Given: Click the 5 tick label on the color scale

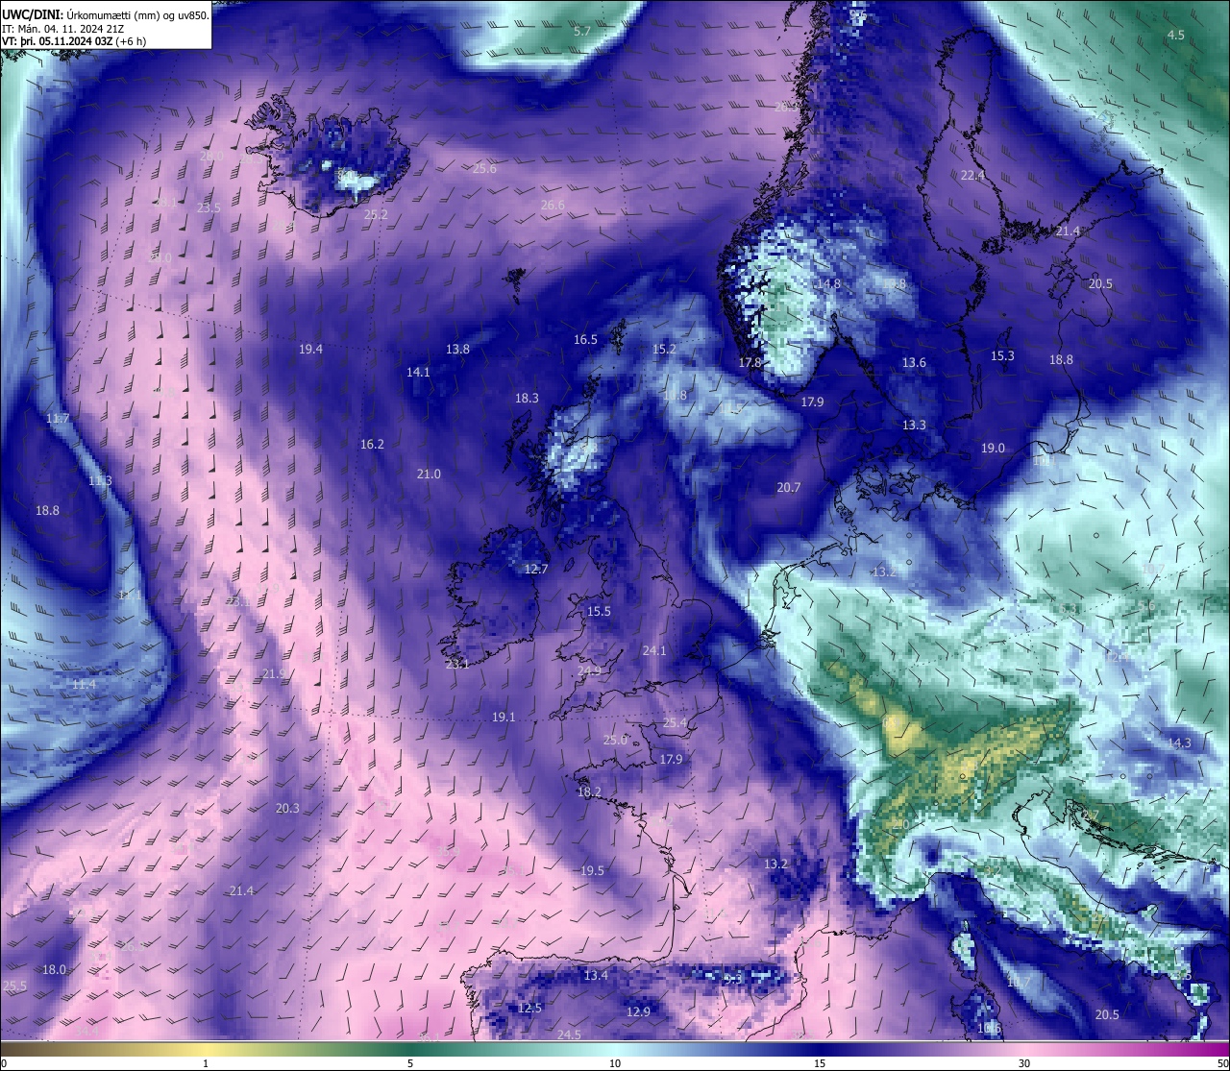Looking at the screenshot, I should click(410, 1063).
